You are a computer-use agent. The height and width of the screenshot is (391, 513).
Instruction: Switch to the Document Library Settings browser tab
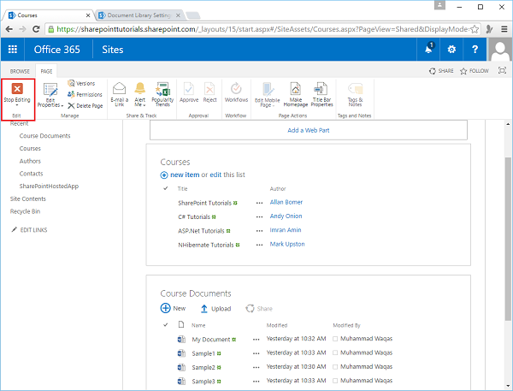click(137, 15)
